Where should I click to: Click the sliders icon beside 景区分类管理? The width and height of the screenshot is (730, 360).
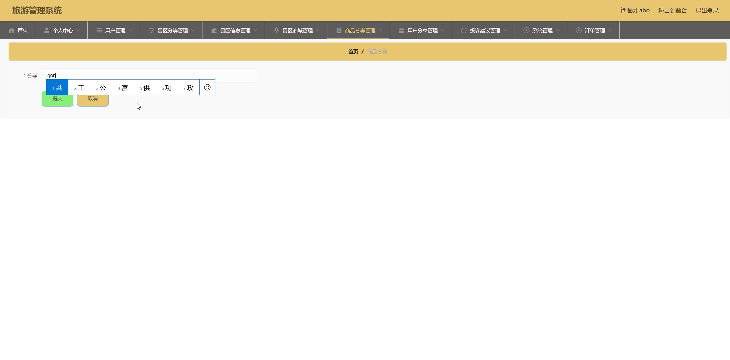point(152,30)
